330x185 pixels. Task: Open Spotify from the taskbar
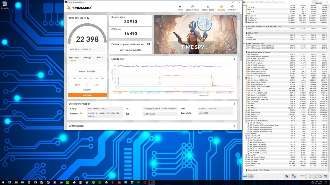pyautogui.click(x=93, y=182)
